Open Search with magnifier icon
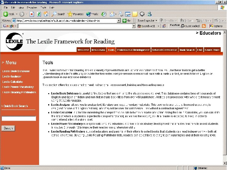This screenshot has width=227, height=170. tap(54, 14)
